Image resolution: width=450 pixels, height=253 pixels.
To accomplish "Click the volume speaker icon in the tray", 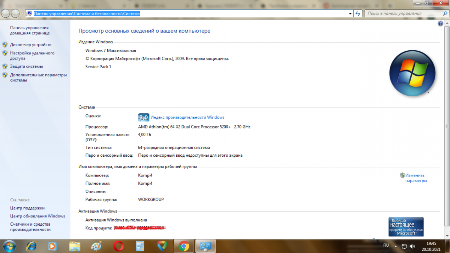I will 412,246.
